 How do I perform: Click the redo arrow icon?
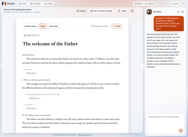[165, 4]
